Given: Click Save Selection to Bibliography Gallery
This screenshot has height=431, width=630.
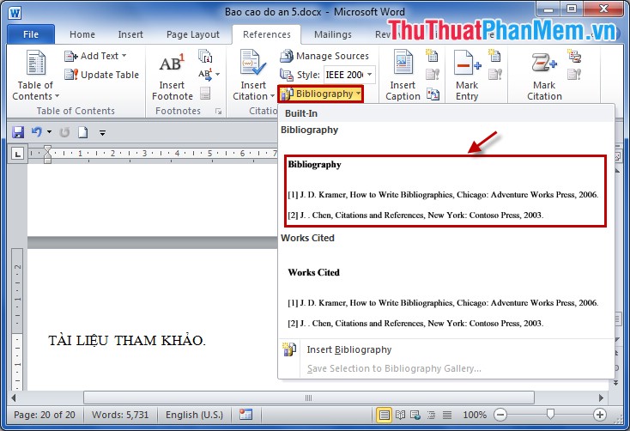Looking at the screenshot, I should coord(394,368).
